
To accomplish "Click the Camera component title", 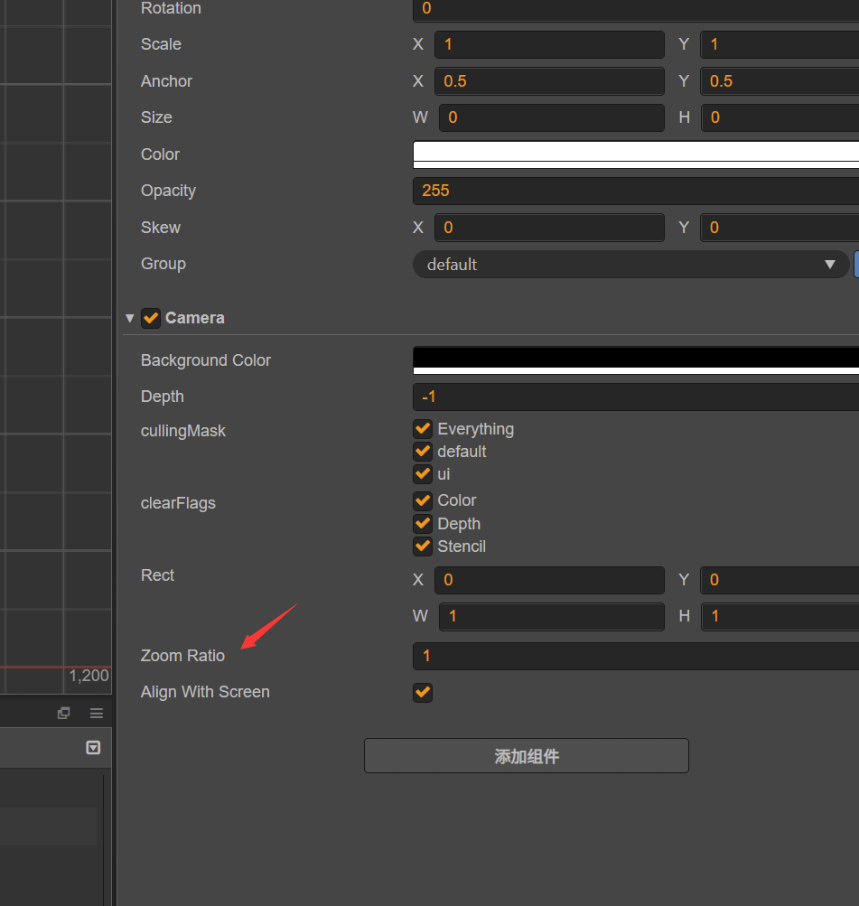I will [195, 318].
